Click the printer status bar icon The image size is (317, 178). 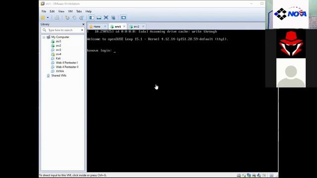[x=254, y=176]
